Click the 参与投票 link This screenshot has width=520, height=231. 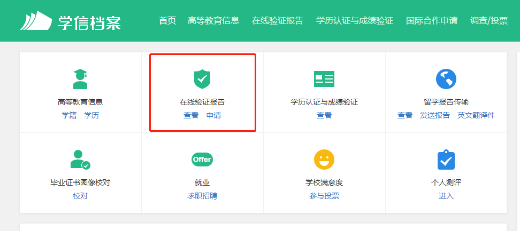tap(324, 196)
